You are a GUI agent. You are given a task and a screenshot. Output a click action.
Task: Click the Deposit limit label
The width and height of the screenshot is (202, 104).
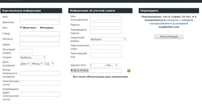[78, 65]
